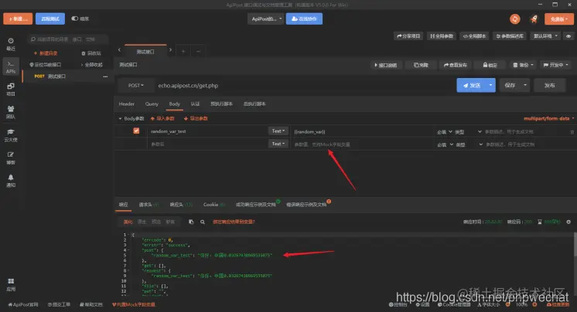
Task: Click the copy response icon
Action: click(x=191, y=222)
